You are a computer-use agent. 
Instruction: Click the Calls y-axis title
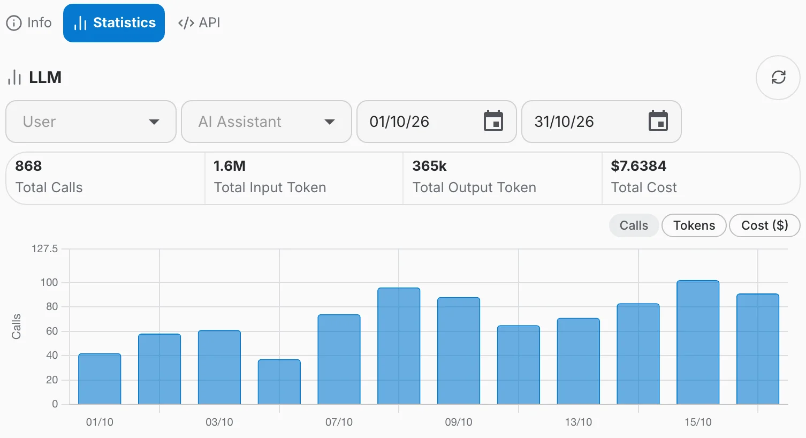(16, 326)
